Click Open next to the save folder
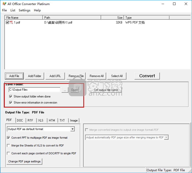 coord(74,90)
